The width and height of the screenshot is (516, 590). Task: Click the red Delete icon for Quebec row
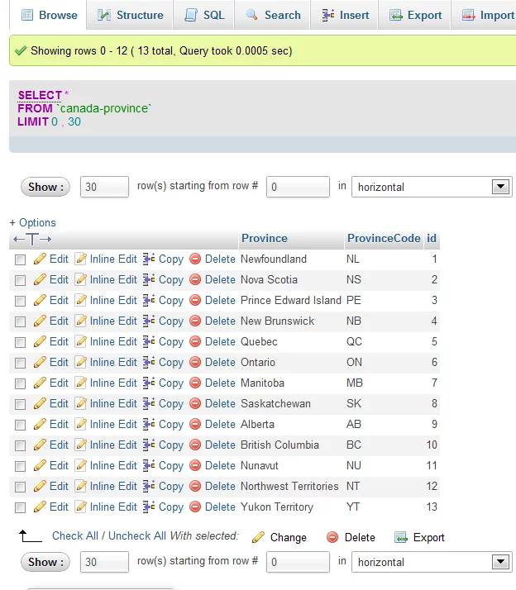click(195, 341)
